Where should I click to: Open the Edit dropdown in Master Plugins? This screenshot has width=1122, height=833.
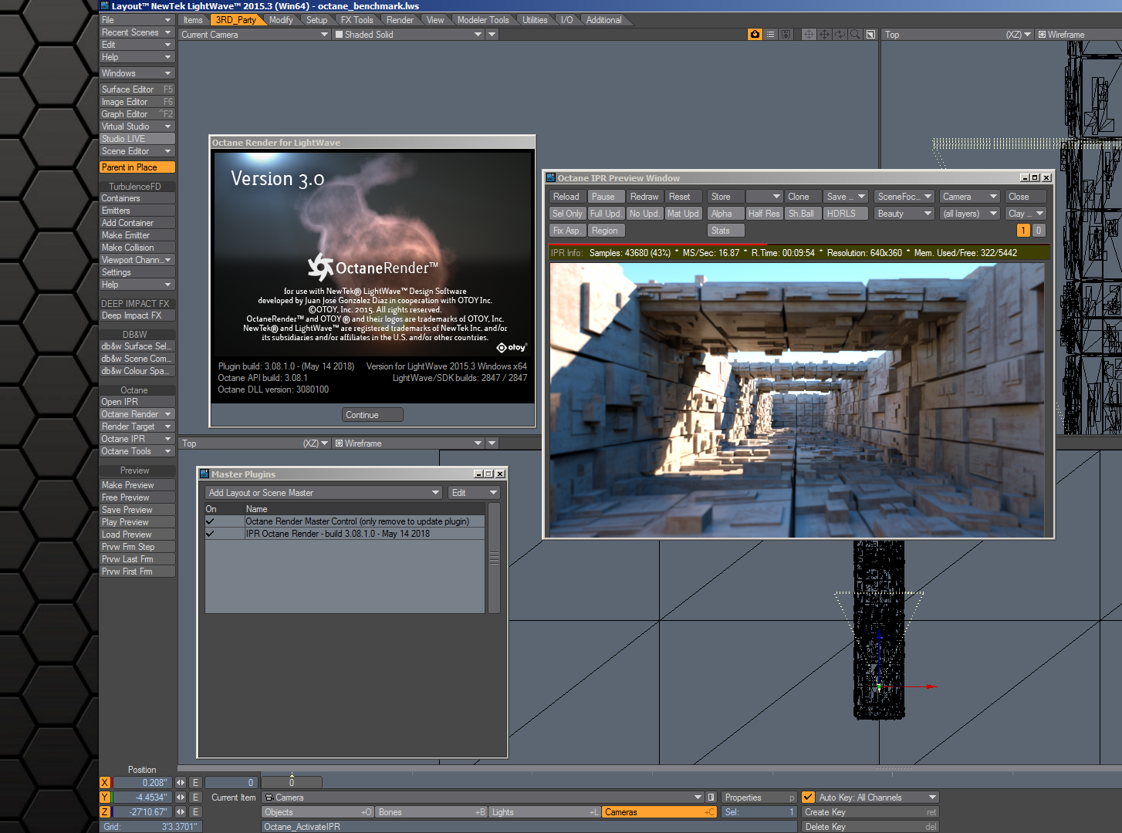pos(474,493)
